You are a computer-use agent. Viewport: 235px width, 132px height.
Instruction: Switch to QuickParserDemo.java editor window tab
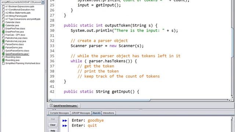pyautogui.click(x=64, y=106)
